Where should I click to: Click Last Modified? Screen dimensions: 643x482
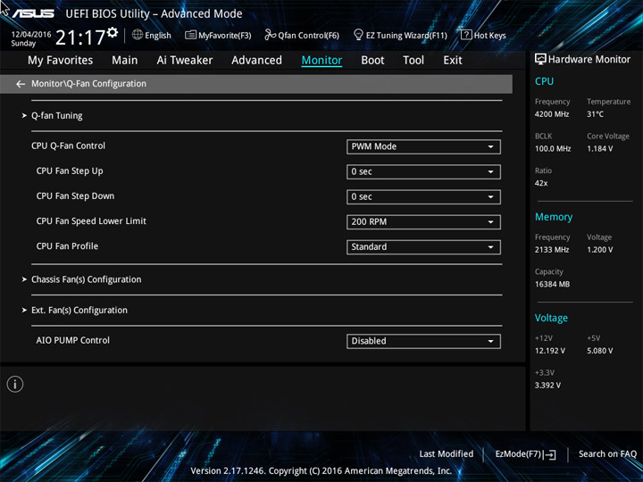(x=447, y=454)
